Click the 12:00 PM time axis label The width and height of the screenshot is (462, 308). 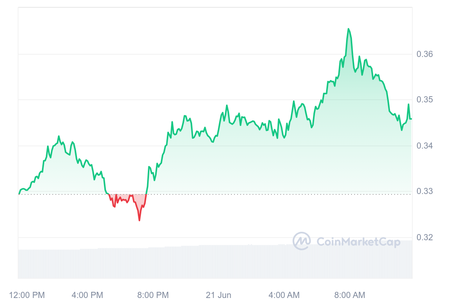coord(27,295)
